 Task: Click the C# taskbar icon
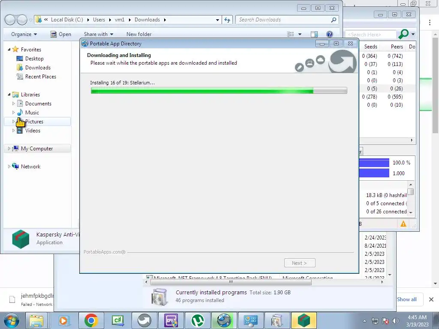point(117,320)
